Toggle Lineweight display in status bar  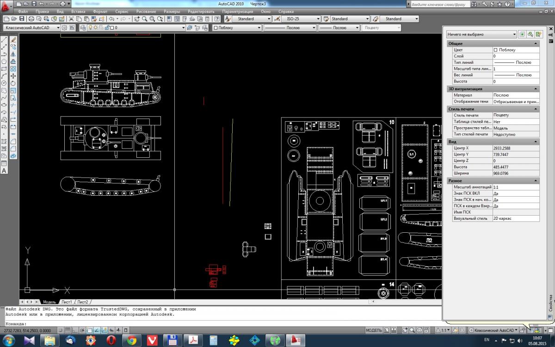pos(118,330)
